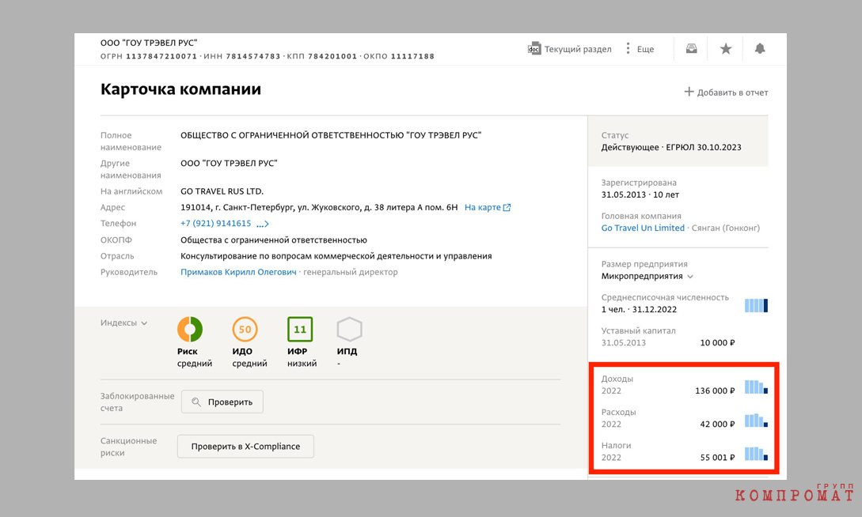Click the ОГРН number 1137847210071
The height and width of the screenshot is (517, 862).
click(x=161, y=57)
